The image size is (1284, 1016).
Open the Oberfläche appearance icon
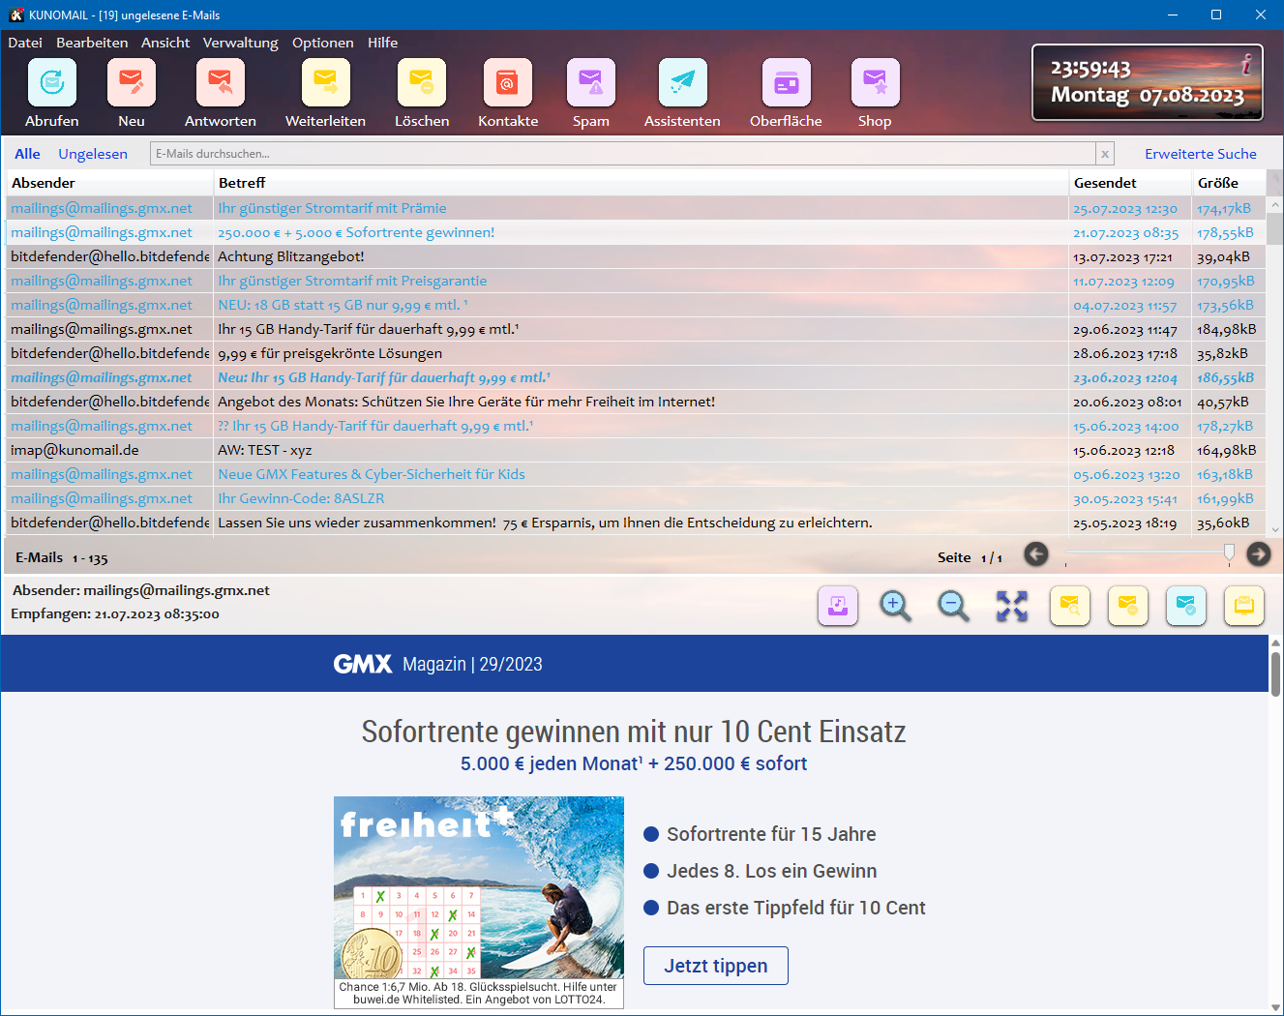click(x=787, y=83)
